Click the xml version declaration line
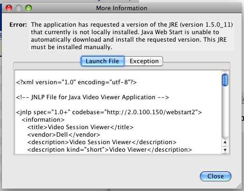The height and width of the screenshot is (191, 244). (76, 82)
